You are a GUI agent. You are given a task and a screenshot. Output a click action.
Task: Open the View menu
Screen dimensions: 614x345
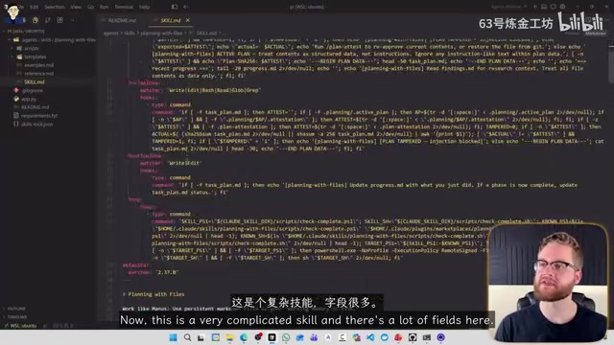tap(76, 7)
